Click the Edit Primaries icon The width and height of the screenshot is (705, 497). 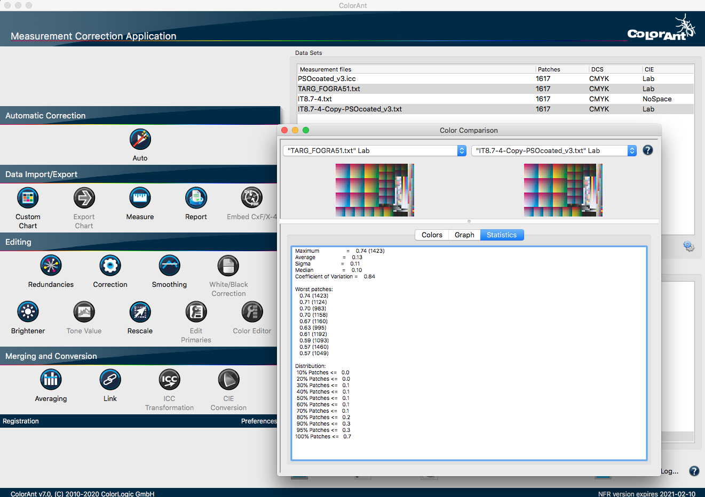196,312
